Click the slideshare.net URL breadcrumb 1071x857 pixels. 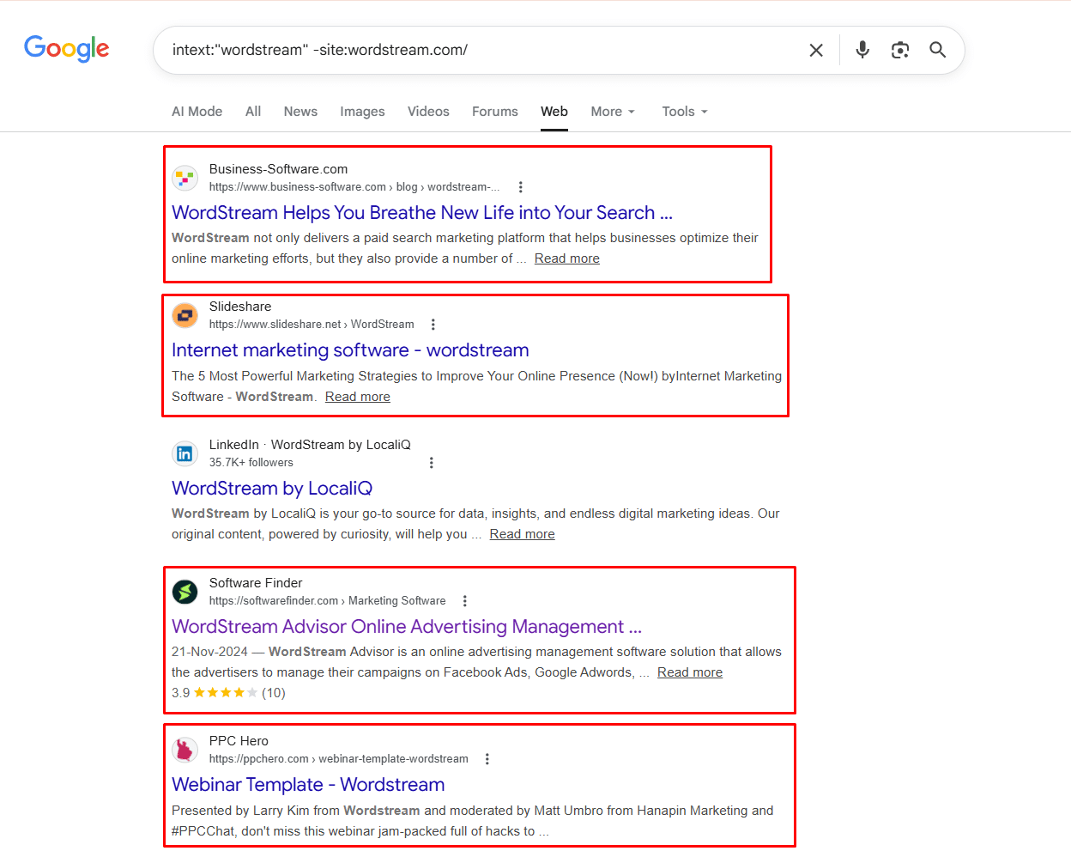click(x=312, y=325)
